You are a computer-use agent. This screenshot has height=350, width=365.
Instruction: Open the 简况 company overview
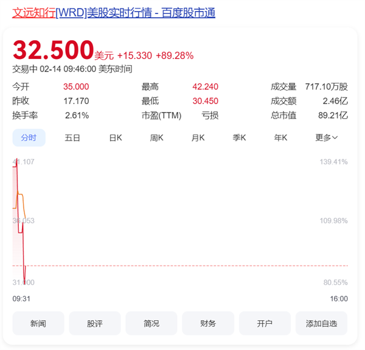pos(151,323)
